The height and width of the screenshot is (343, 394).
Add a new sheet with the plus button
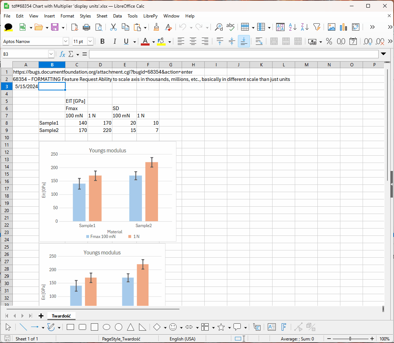(41, 316)
